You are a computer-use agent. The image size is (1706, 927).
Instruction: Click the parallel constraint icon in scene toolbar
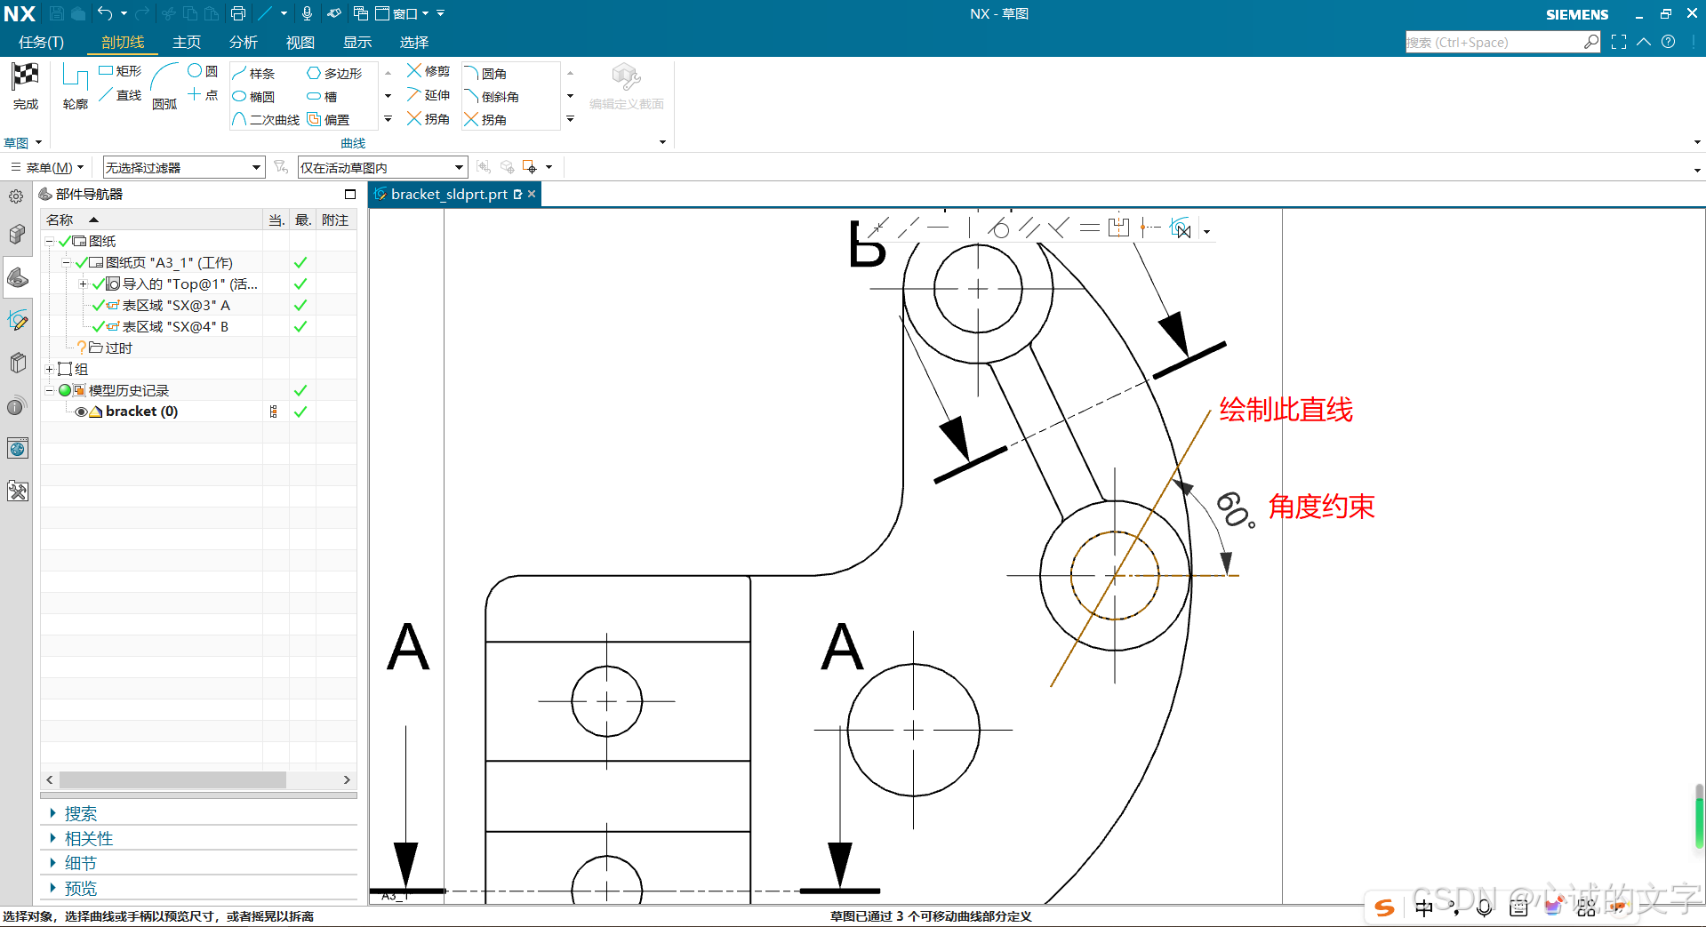tap(1029, 228)
